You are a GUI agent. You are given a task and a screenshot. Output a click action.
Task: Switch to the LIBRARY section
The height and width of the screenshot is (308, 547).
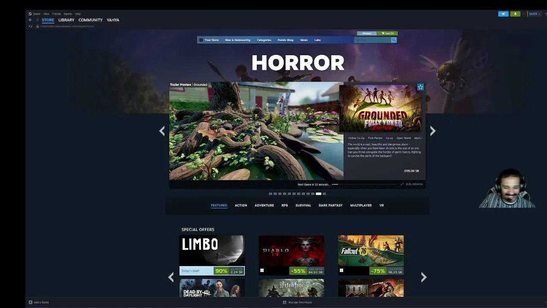point(66,20)
